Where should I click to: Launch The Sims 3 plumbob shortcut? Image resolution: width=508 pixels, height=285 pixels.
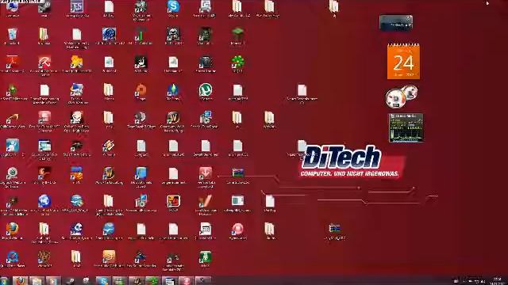tap(173, 90)
